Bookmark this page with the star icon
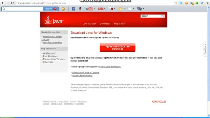The width and height of the screenshot is (210, 118). [176, 3]
